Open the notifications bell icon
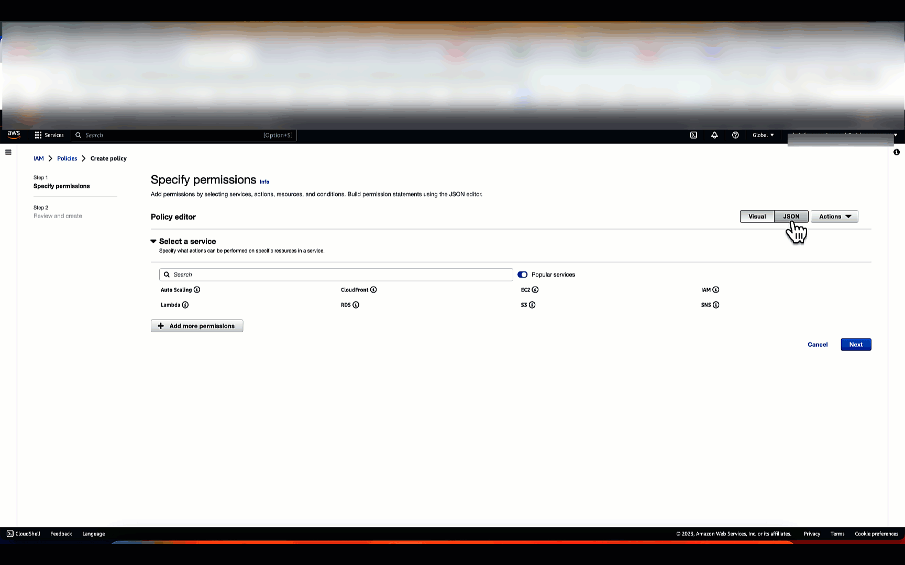 714,135
